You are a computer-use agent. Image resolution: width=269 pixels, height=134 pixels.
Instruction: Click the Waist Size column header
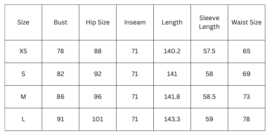pos(246,22)
